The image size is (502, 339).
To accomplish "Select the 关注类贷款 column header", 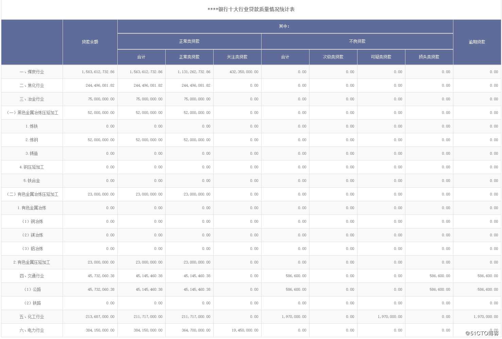I will (x=237, y=57).
